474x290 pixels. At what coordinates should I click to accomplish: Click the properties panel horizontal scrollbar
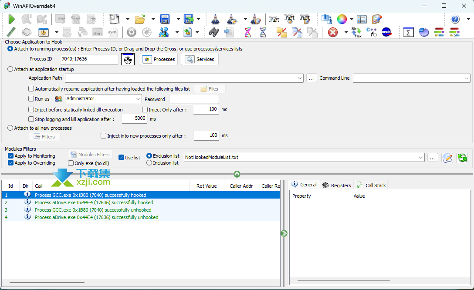[x=343, y=281]
